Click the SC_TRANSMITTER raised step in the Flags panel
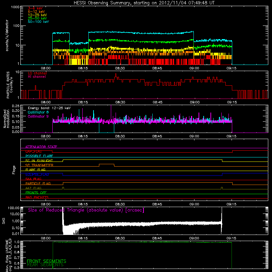Image resolution: width=272 pixels, height=272 pixels. point(106,164)
